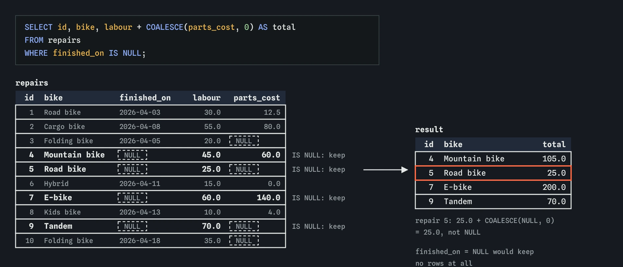The width and height of the screenshot is (623, 267).
Task: Click the NULL parts_cost cell in the Tandem row
Action: [x=244, y=226]
